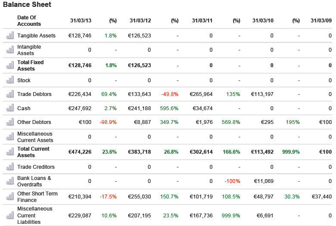Image resolution: width=336 pixels, height=226 pixels.
Task: Open the chart icon for Miscellaneous Current Assets
Action: (x=10, y=137)
